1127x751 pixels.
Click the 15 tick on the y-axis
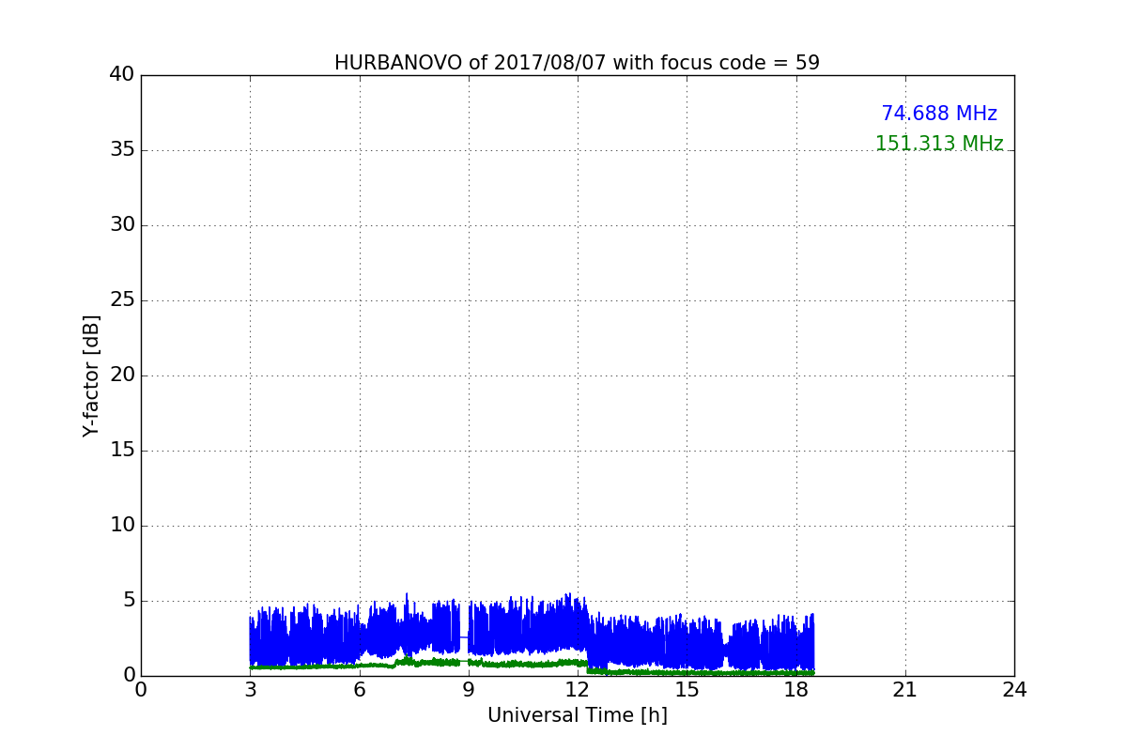122,451
